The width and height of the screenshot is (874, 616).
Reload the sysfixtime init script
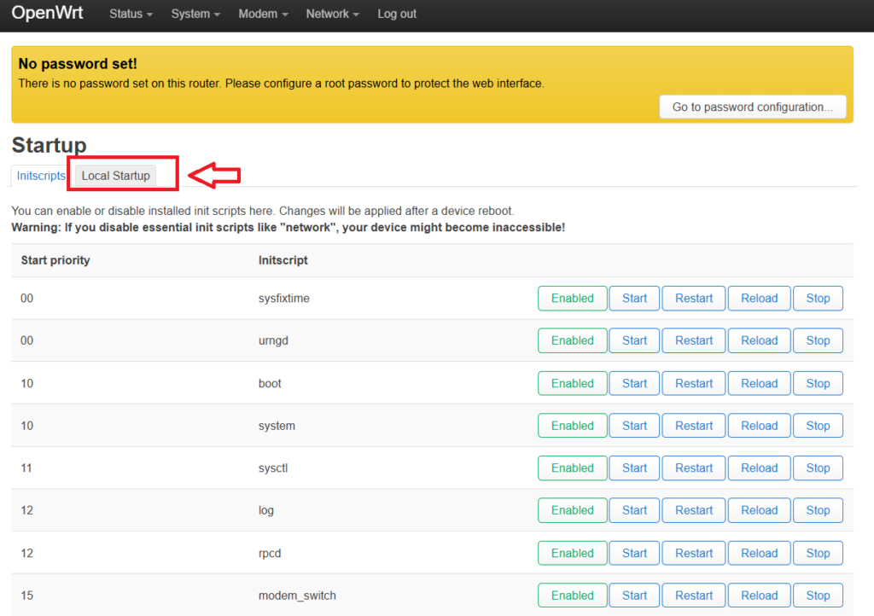[x=759, y=299]
